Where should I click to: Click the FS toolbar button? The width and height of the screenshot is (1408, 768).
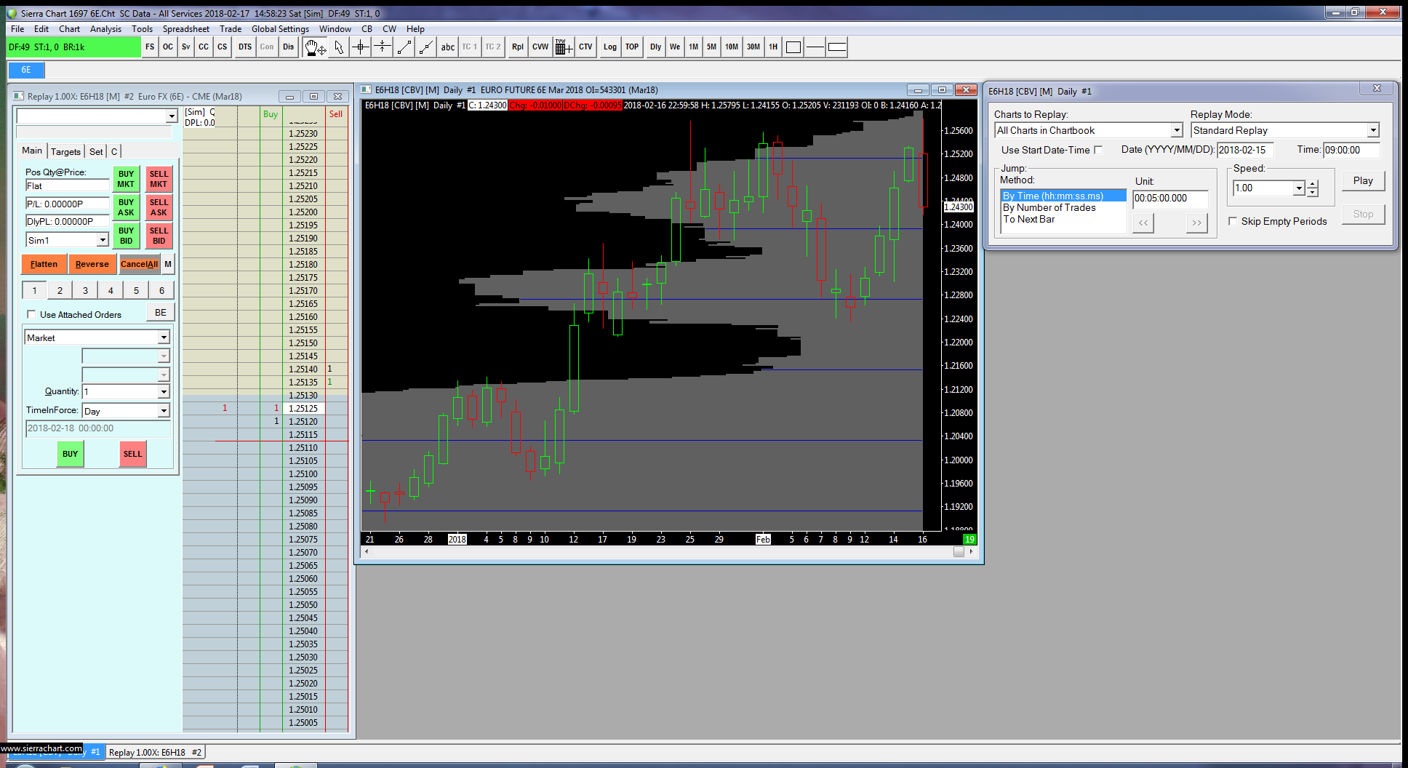(x=150, y=47)
